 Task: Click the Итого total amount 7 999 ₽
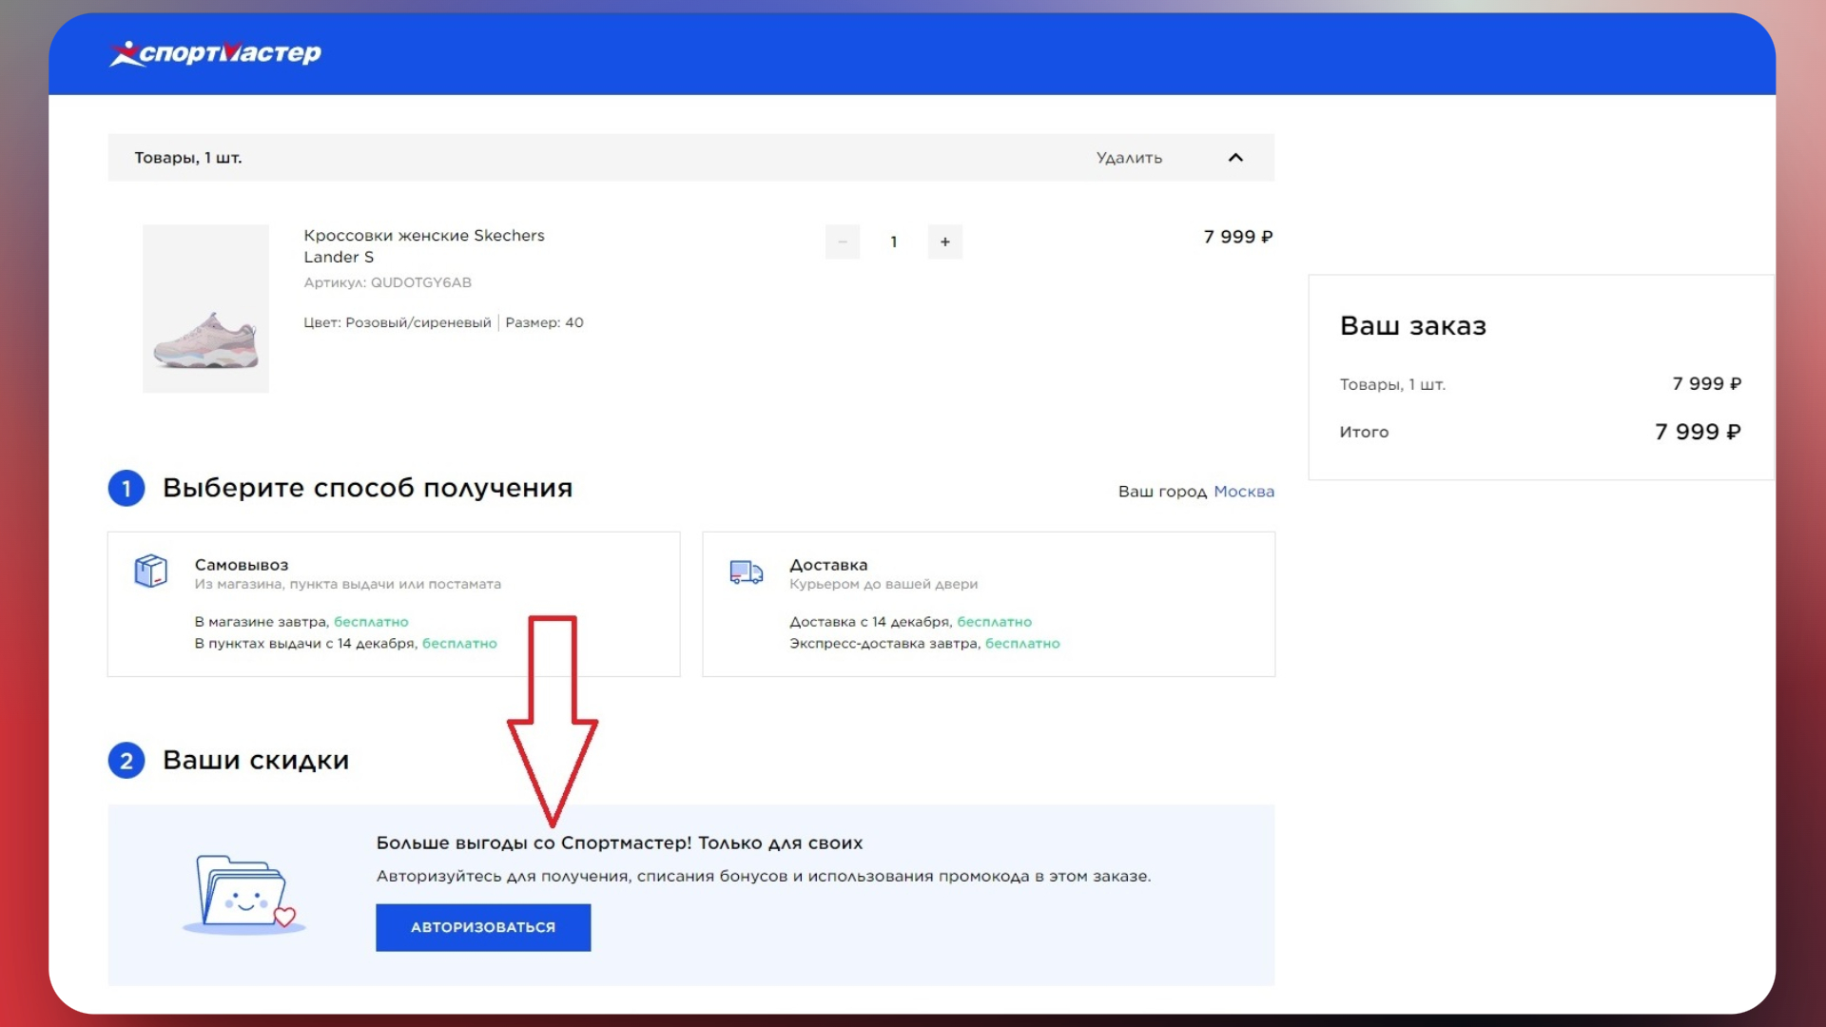point(1698,432)
